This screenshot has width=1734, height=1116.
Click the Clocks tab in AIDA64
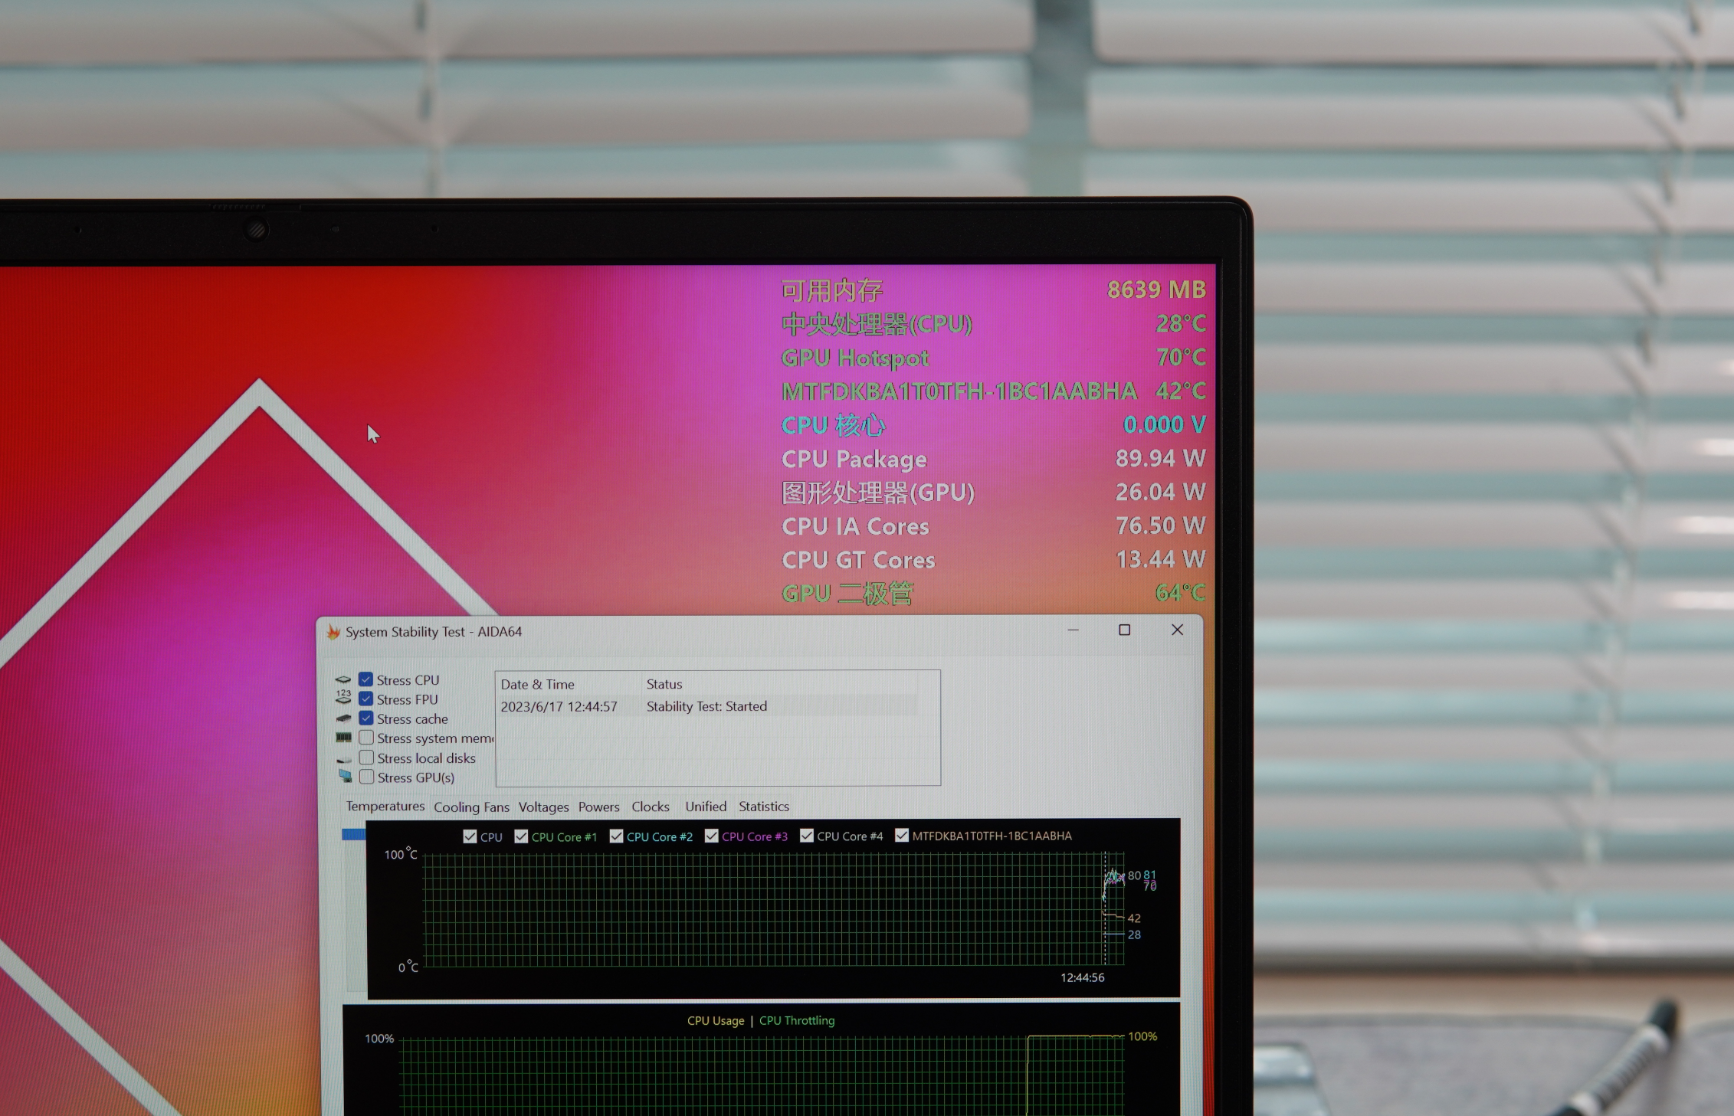648,807
